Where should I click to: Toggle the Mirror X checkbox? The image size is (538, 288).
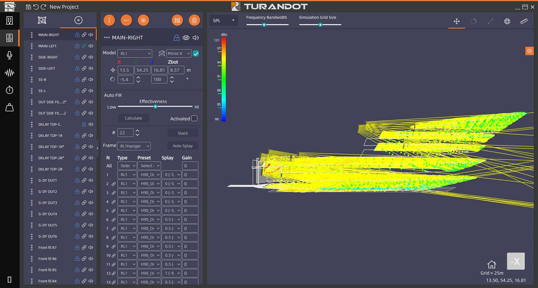[196, 54]
